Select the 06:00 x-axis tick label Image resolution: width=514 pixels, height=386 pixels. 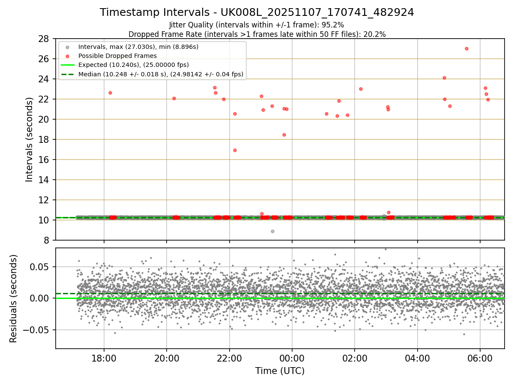[x=480, y=358]
